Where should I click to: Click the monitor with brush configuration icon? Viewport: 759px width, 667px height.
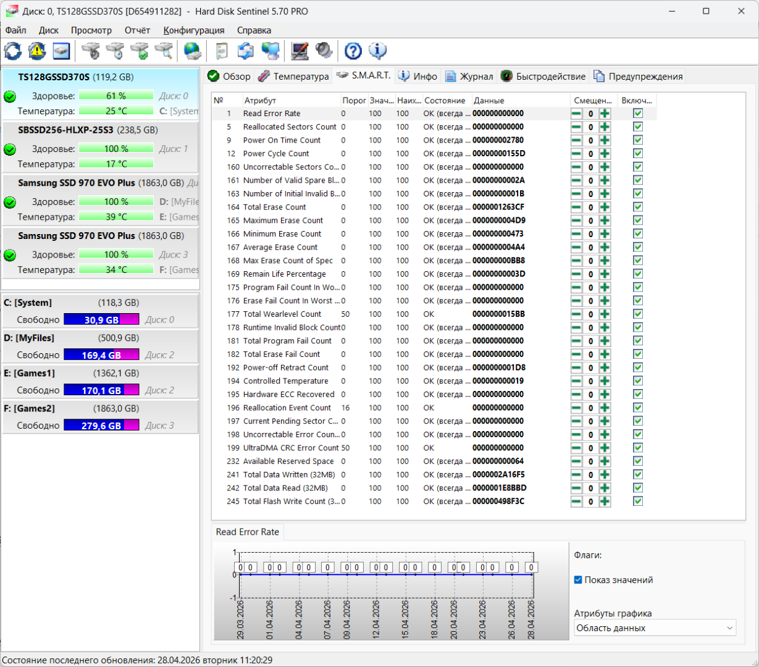(300, 51)
